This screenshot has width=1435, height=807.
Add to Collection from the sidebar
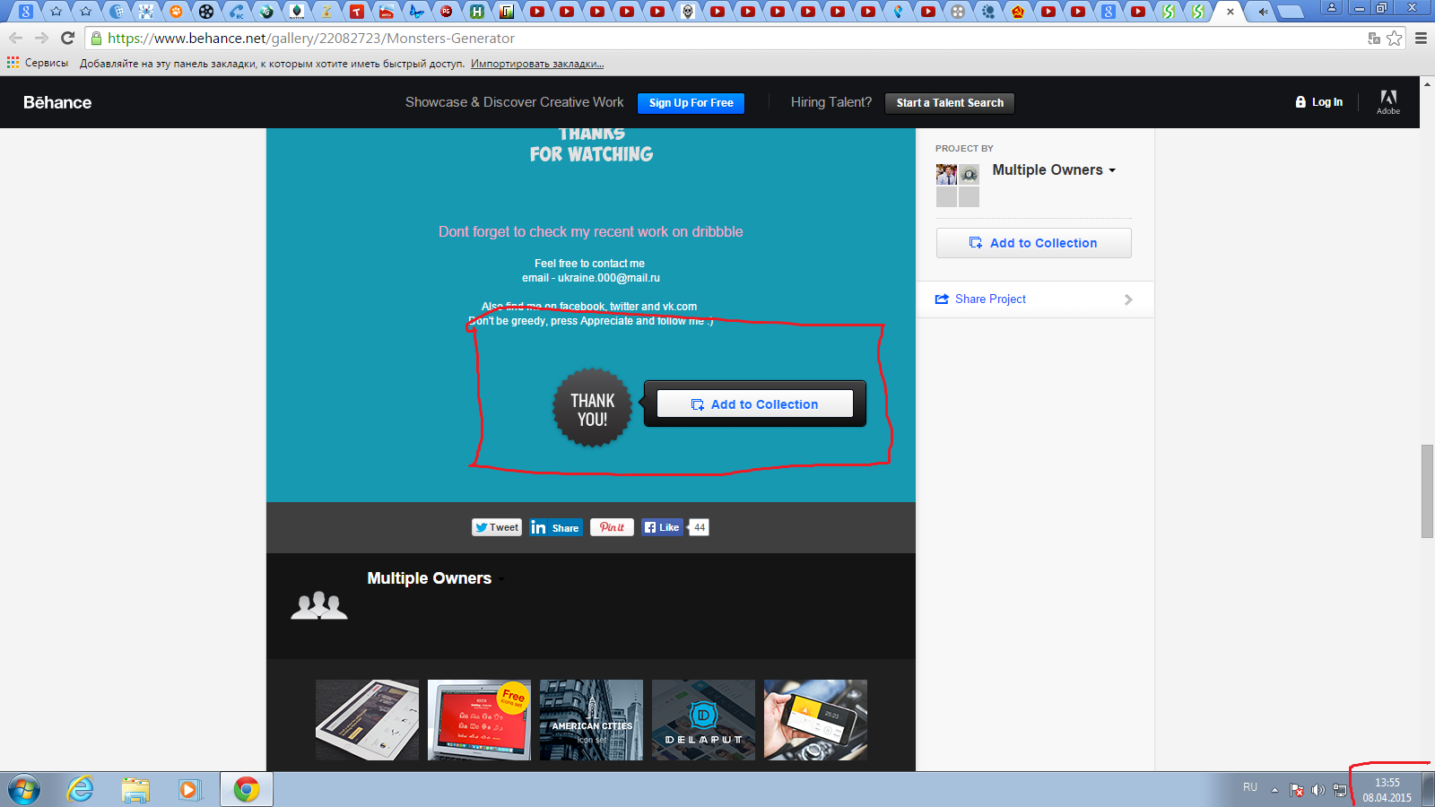pos(1033,243)
